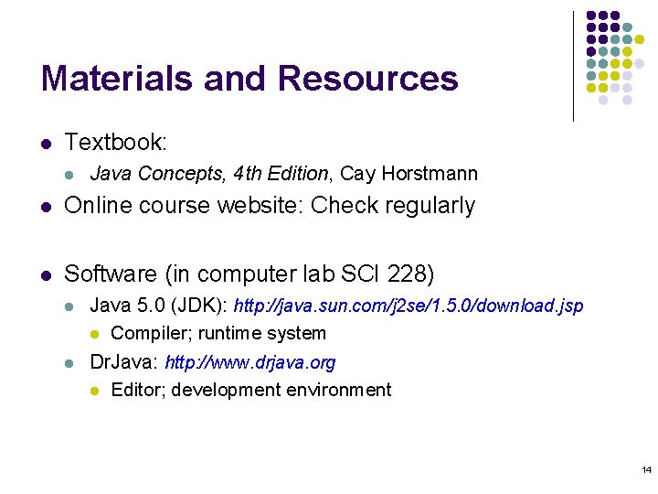Select Software (in computer lab SCI 228) line
The image size is (658, 494).
click(249, 274)
